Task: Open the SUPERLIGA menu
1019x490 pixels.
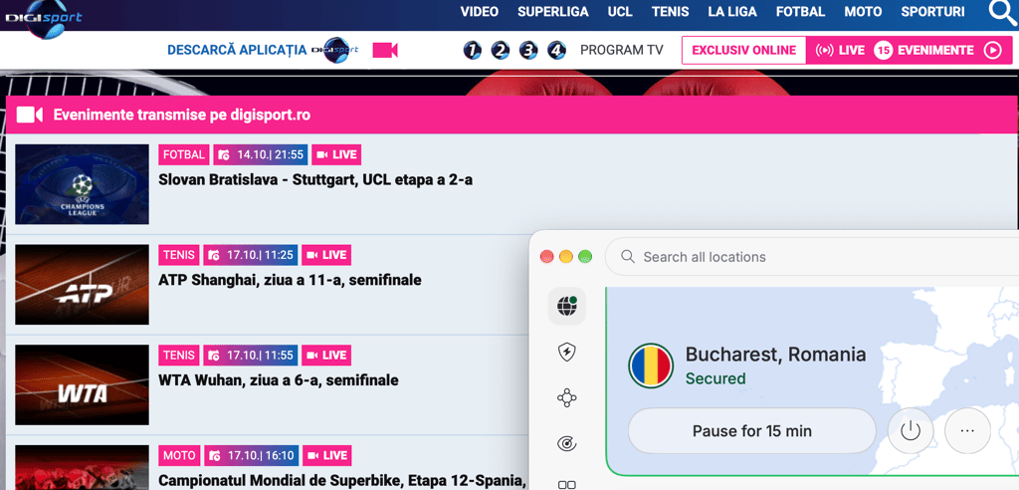Action: pyautogui.click(x=553, y=12)
